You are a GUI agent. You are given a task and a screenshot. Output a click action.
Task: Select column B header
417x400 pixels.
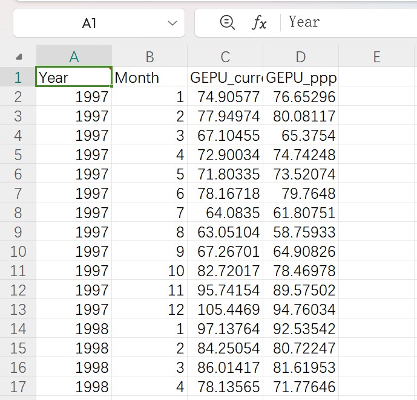[149, 57]
